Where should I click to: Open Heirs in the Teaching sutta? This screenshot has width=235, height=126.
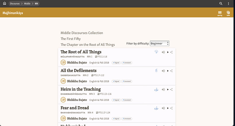(81, 89)
